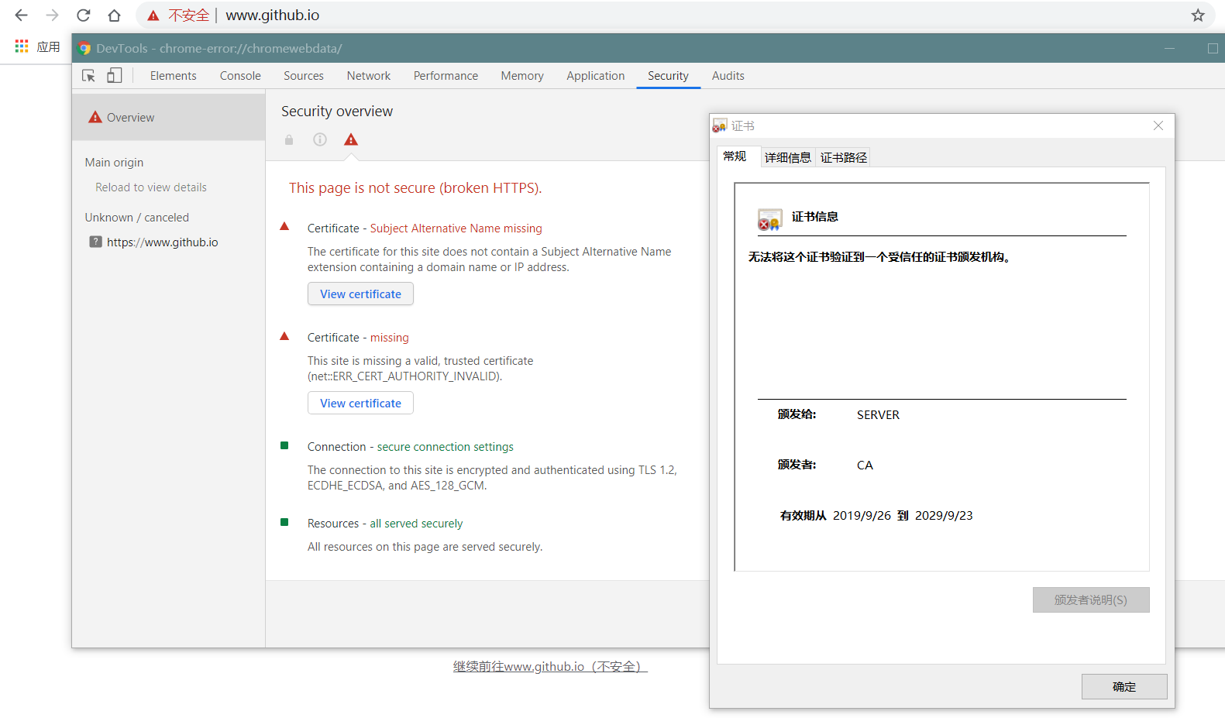Click the Reload to view details text

click(x=151, y=187)
